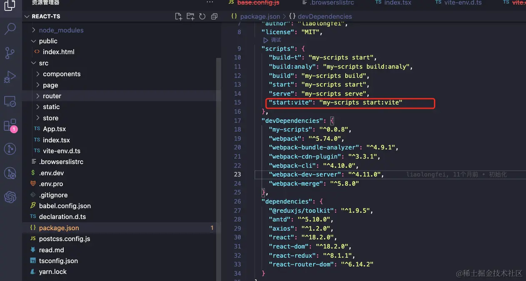526x281 pixels.
Task: Click the git blame annotation by liaolongfei
Action: 457,174
